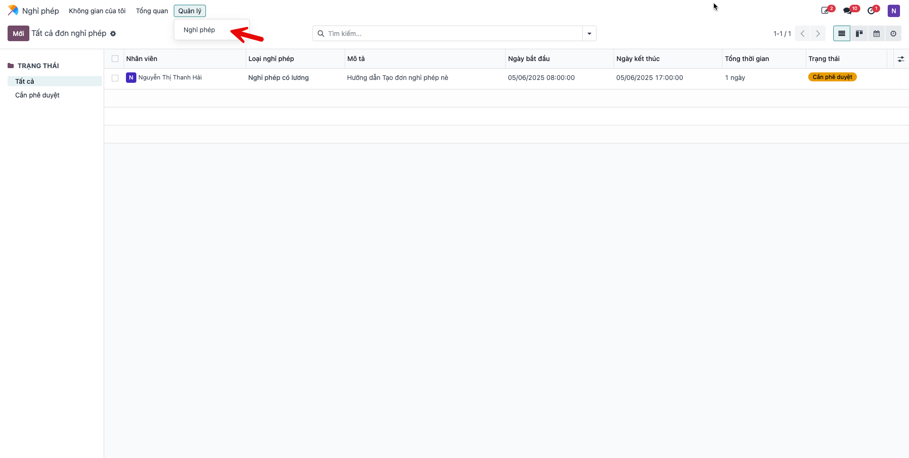Sort by Tổng thời gian column header
This screenshot has width=909, height=458.
point(764,59)
